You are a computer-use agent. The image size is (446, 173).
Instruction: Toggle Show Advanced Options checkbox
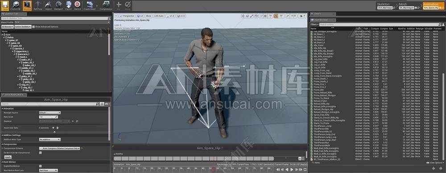(33, 27)
